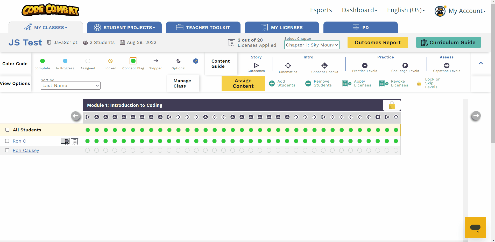Open Ron C's license list icon
Viewport: 495px width, 242px height.
pos(75,141)
